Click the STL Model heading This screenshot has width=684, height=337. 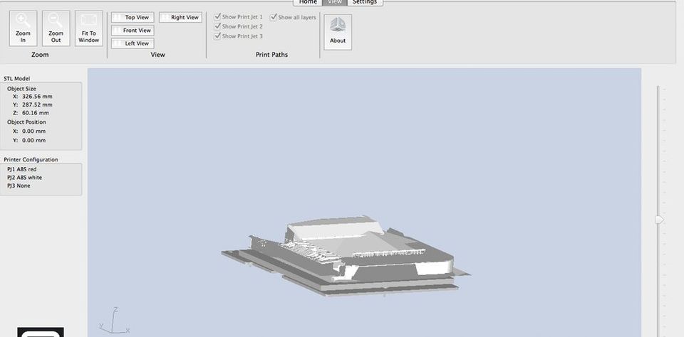click(x=17, y=79)
